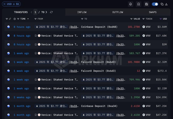Viewport: 173px width, 119px height.
Task: Switch to the OUTFLOW tab
Action: tap(118, 12)
